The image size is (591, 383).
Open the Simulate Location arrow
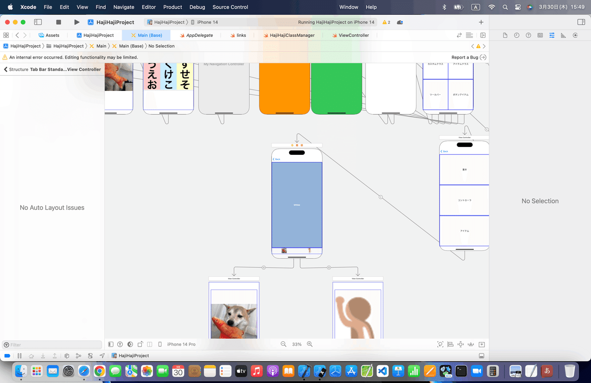click(x=102, y=355)
